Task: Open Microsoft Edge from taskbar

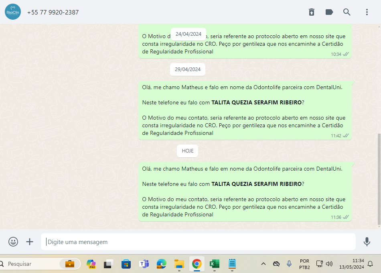Action: (x=162, y=264)
